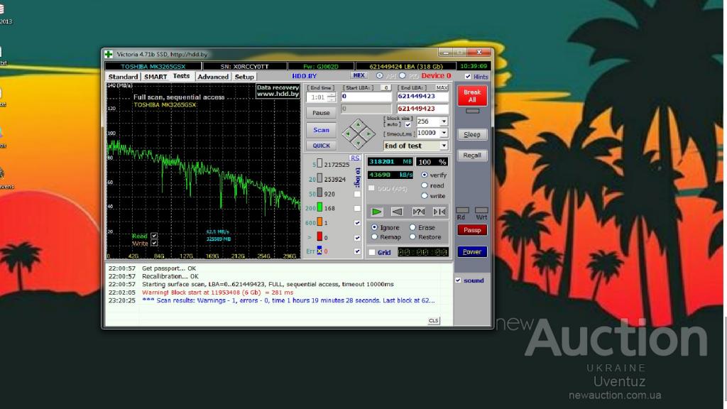Open the Advanced tab
This screenshot has width=727, height=409.
coord(213,77)
